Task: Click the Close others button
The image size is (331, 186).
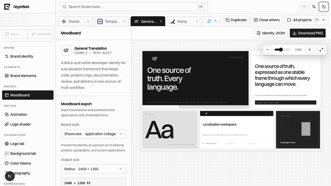Action: tap(267, 20)
